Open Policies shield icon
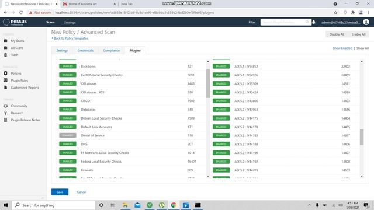 (x=5, y=73)
